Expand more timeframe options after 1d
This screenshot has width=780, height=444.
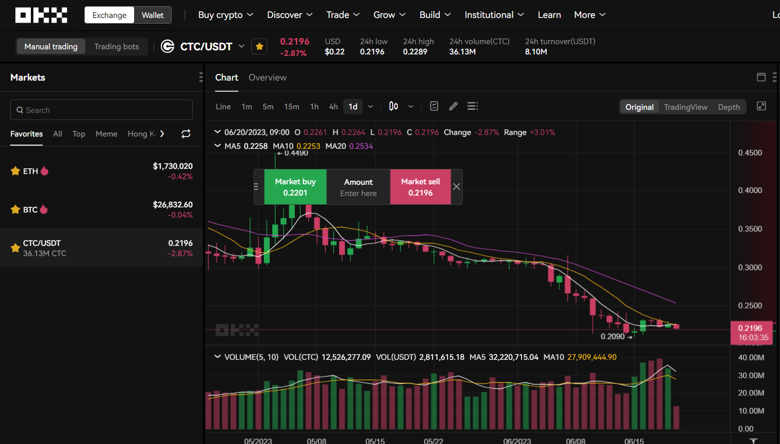(370, 107)
